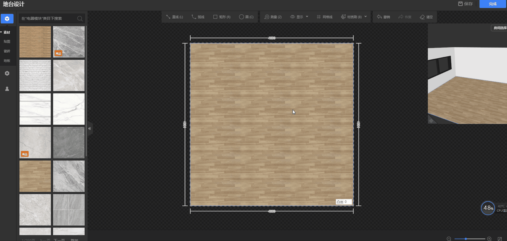Select the 圆 circle tool

point(246,17)
